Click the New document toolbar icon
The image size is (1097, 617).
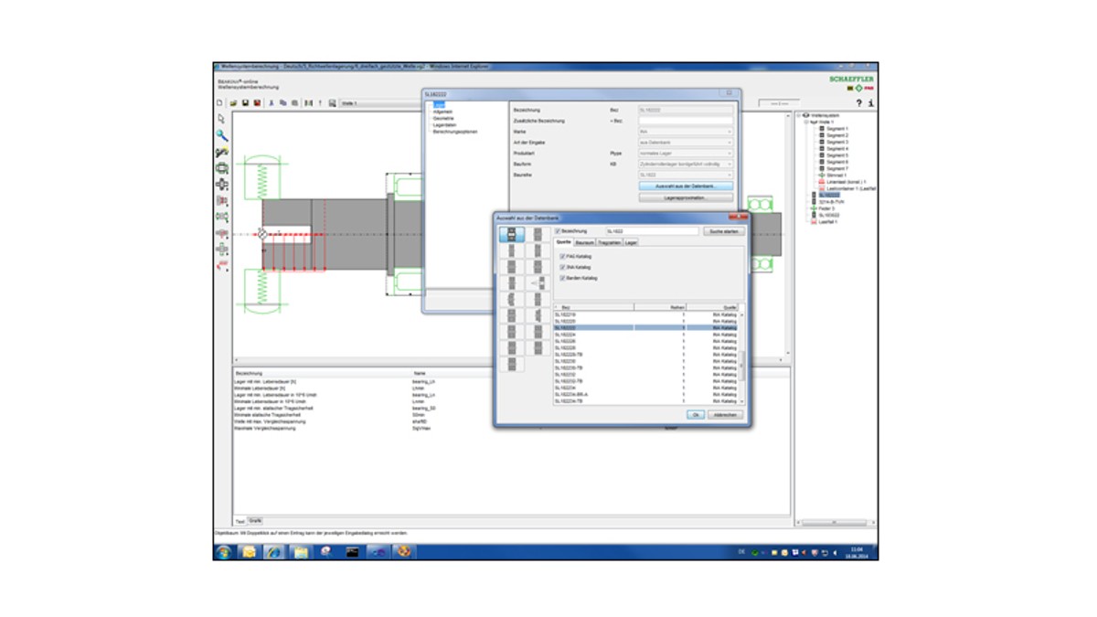[x=219, y=103]
